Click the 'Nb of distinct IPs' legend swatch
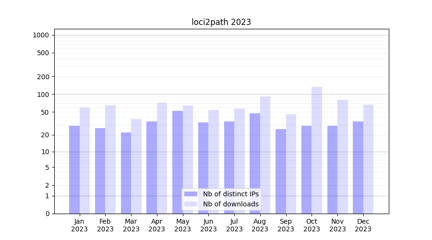The image size is (432, 240). 191,194
